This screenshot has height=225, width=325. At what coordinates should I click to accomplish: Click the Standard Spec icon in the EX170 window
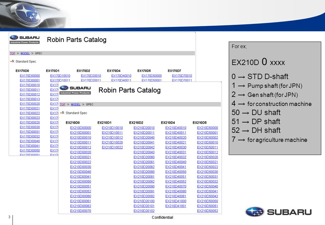tap(12, 61)
